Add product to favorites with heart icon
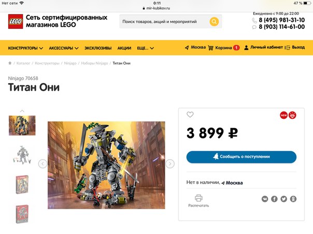The height and width of the screenshot is (234, 313). pos(190,114)
